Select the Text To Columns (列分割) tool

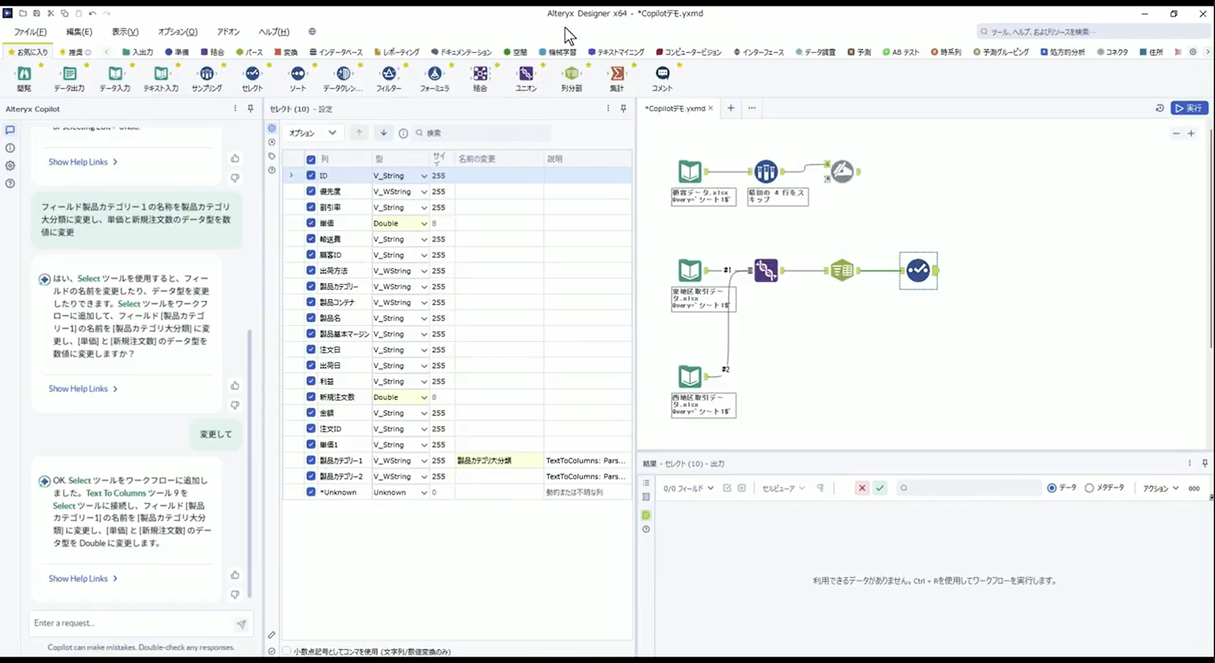coord(572,74)
